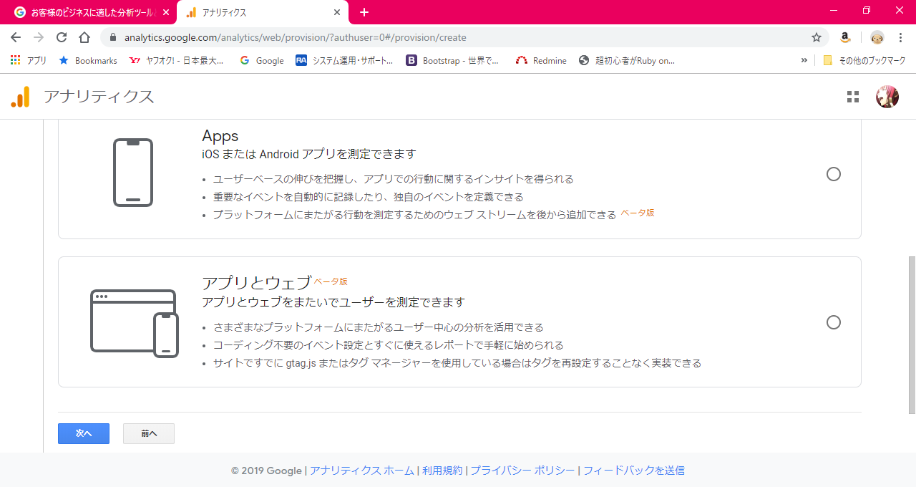Viewport: 916px width, 487px height.
Task: Close the アナリティクス tab
Action: tap(338, 12)
